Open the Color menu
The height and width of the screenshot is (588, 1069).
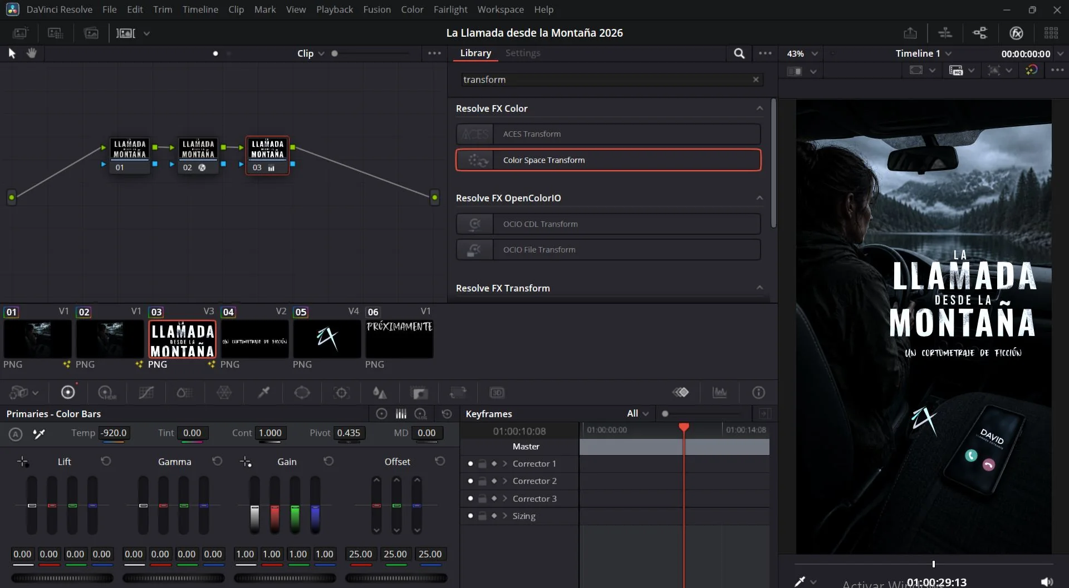[x=412, y=9]
